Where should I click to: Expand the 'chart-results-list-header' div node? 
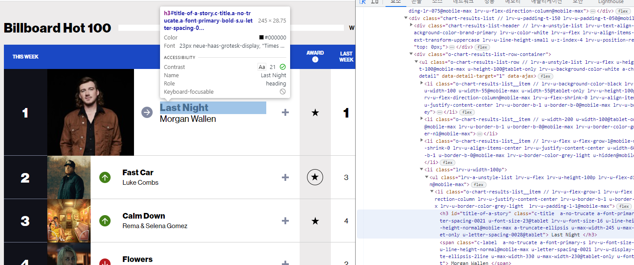click(411, 26)
